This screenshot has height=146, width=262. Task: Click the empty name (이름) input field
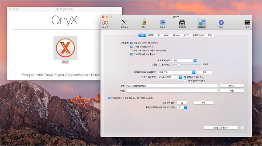pos(172,91)
